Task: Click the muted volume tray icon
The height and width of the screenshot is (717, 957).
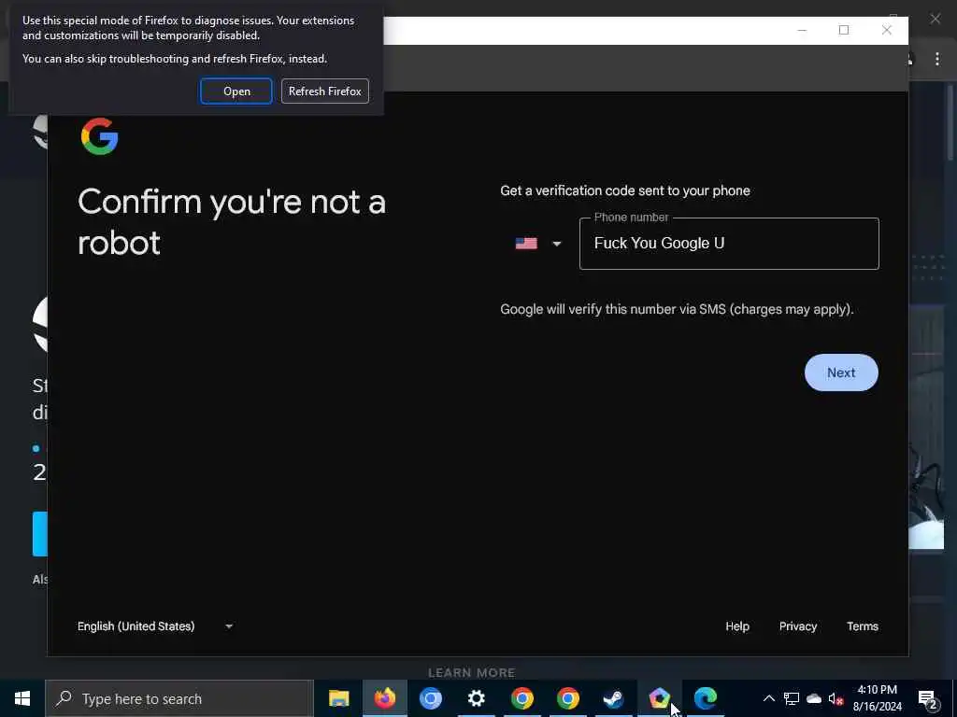Action: pos(836,698)
